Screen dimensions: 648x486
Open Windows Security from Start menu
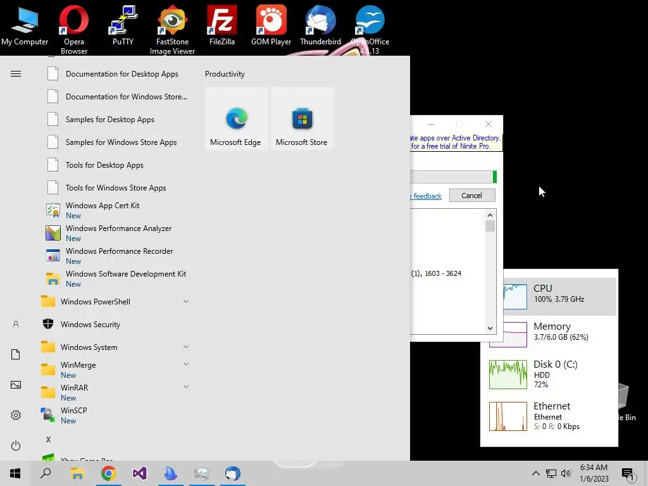(116, 325)
